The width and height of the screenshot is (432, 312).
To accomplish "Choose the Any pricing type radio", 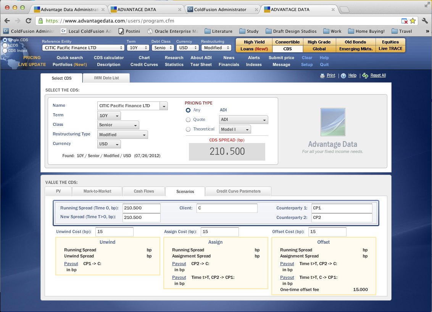I will (188, 110).
